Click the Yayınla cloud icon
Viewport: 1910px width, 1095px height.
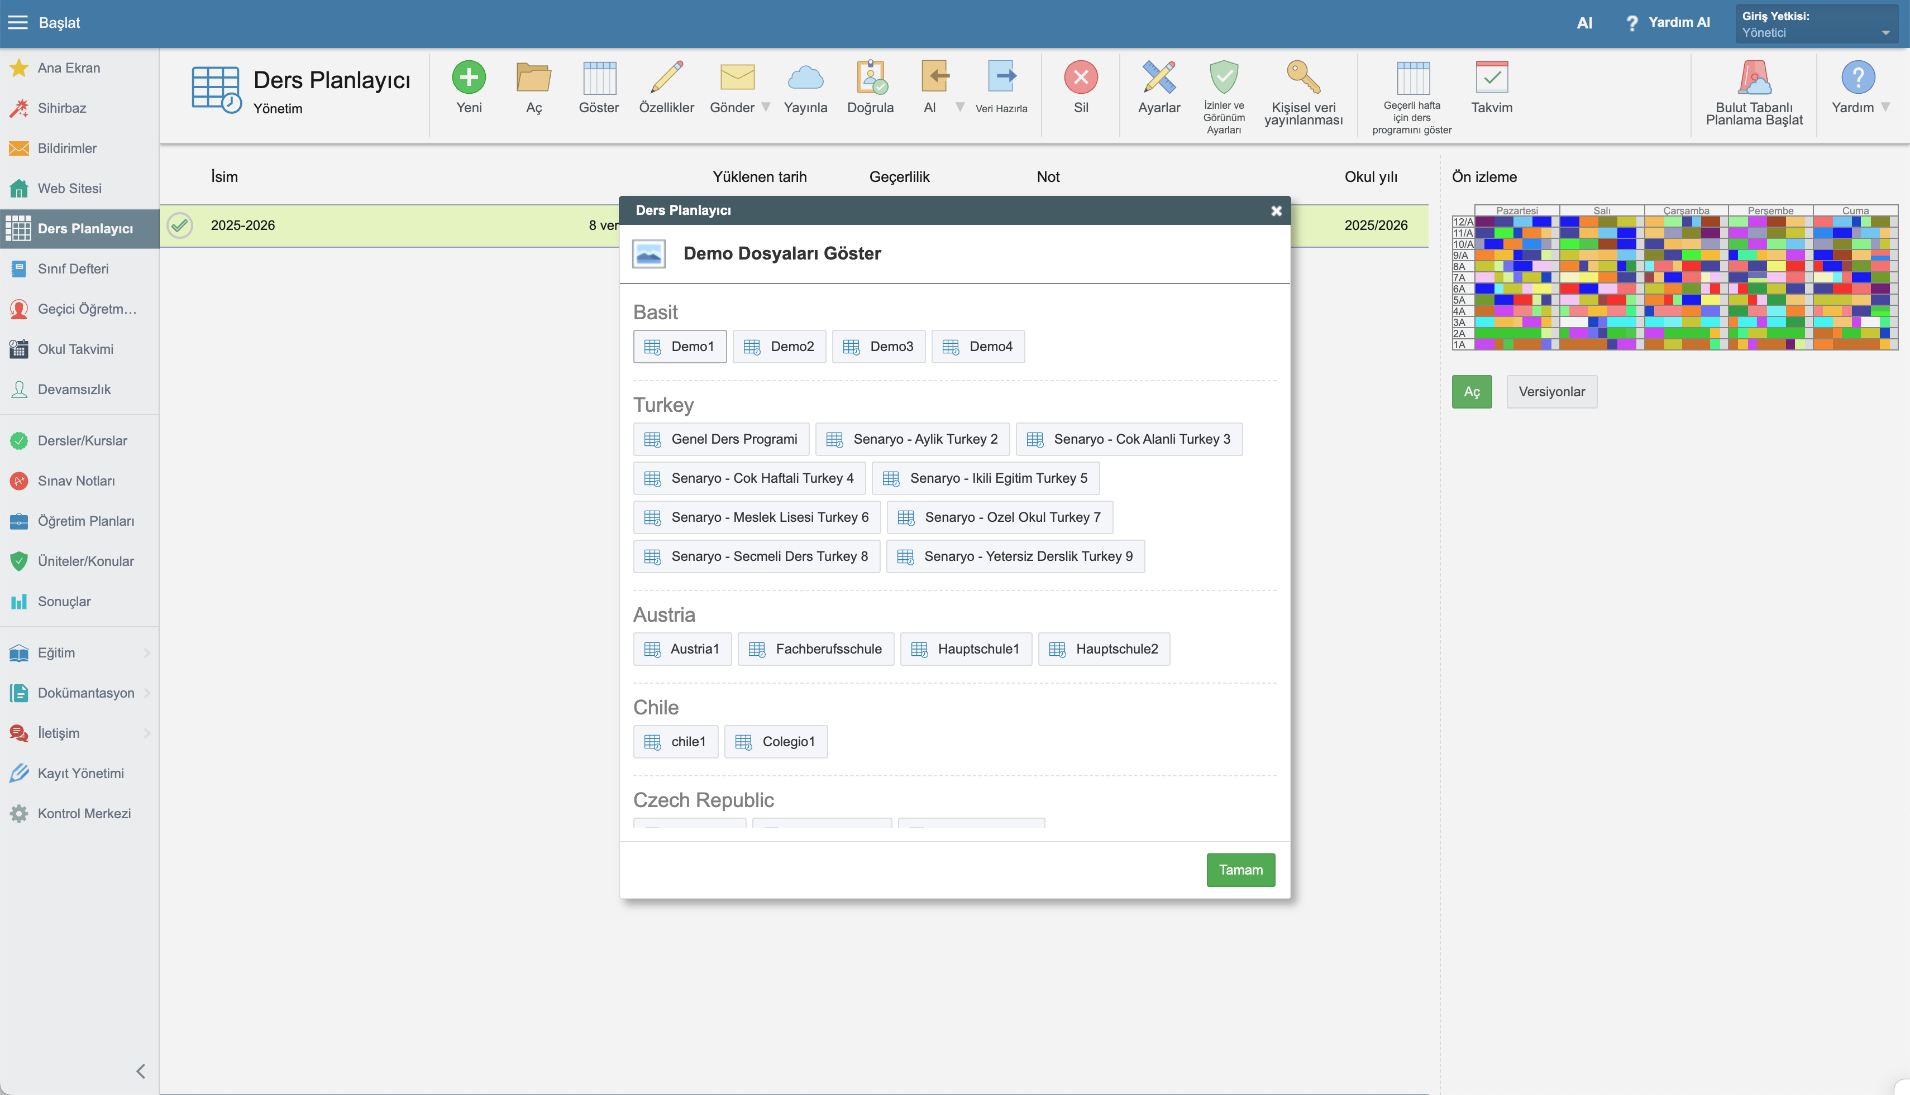805,76
